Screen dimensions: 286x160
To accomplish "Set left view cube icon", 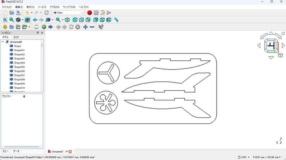I will [x=109, y=20].
